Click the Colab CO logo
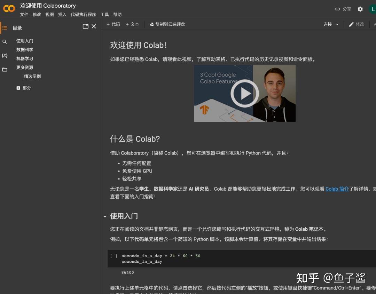This screenshot has height=294, width=376. click(x=9, y=9)
